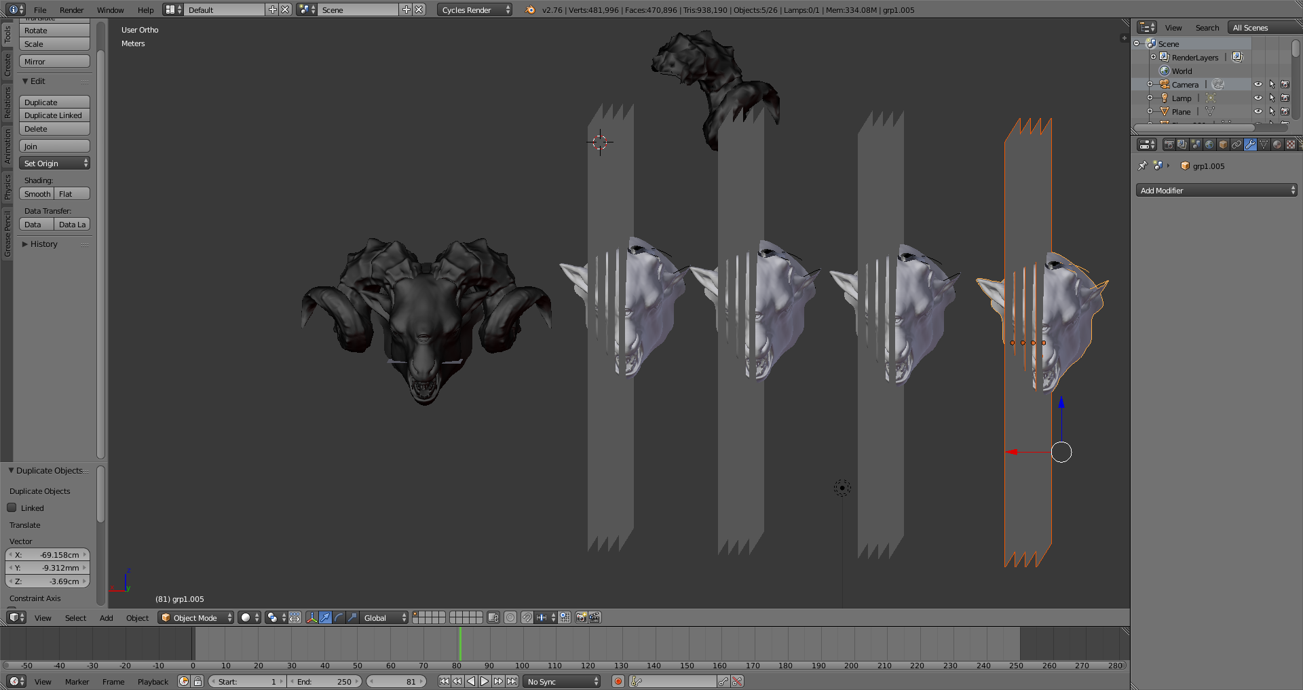Open the Render properties tab
Viewport: 1303px width, 690px height.
[1169, 145]
